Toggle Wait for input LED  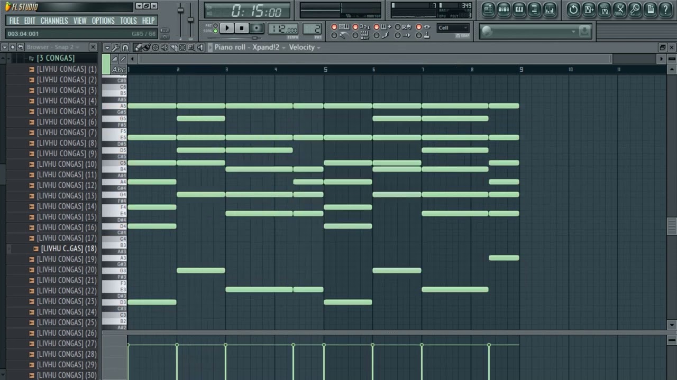click(x=355, y=35)
